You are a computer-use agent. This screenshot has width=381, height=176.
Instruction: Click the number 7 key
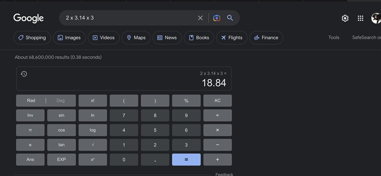coord(124,115)
